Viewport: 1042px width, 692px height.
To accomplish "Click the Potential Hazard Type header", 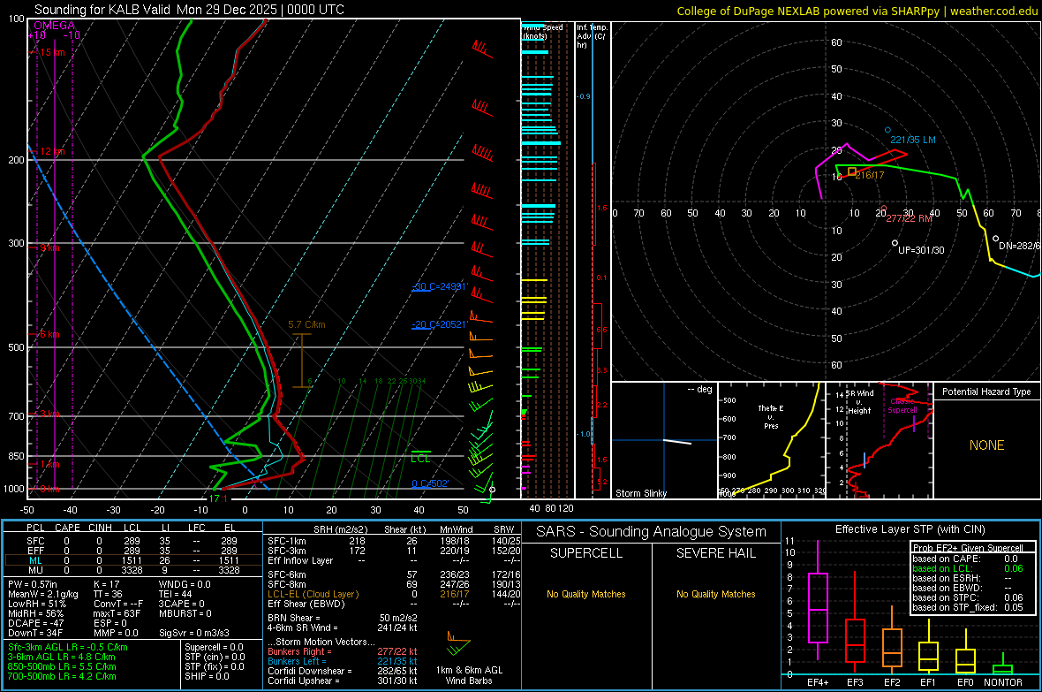I will pyautogui.click(x=986, y=392).
